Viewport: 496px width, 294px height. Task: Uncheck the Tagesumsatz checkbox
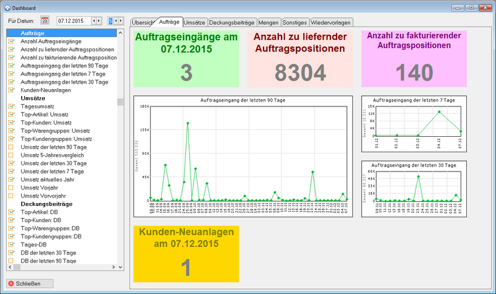point(11,106)
